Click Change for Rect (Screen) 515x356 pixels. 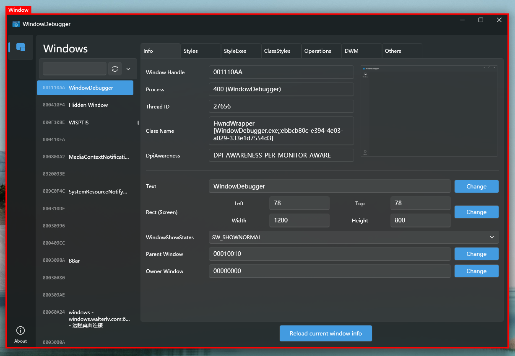pos(476,212)
